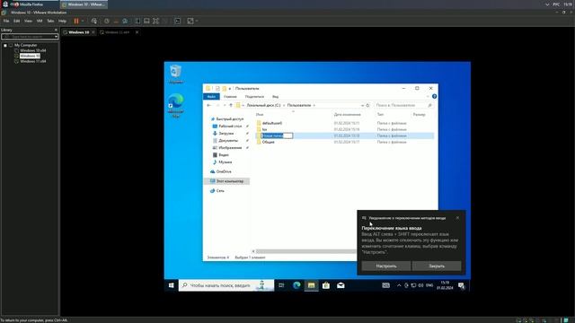Open VMware Help menu
The height and width of the screenshot is (323, 575).
(x=62, y=22)
